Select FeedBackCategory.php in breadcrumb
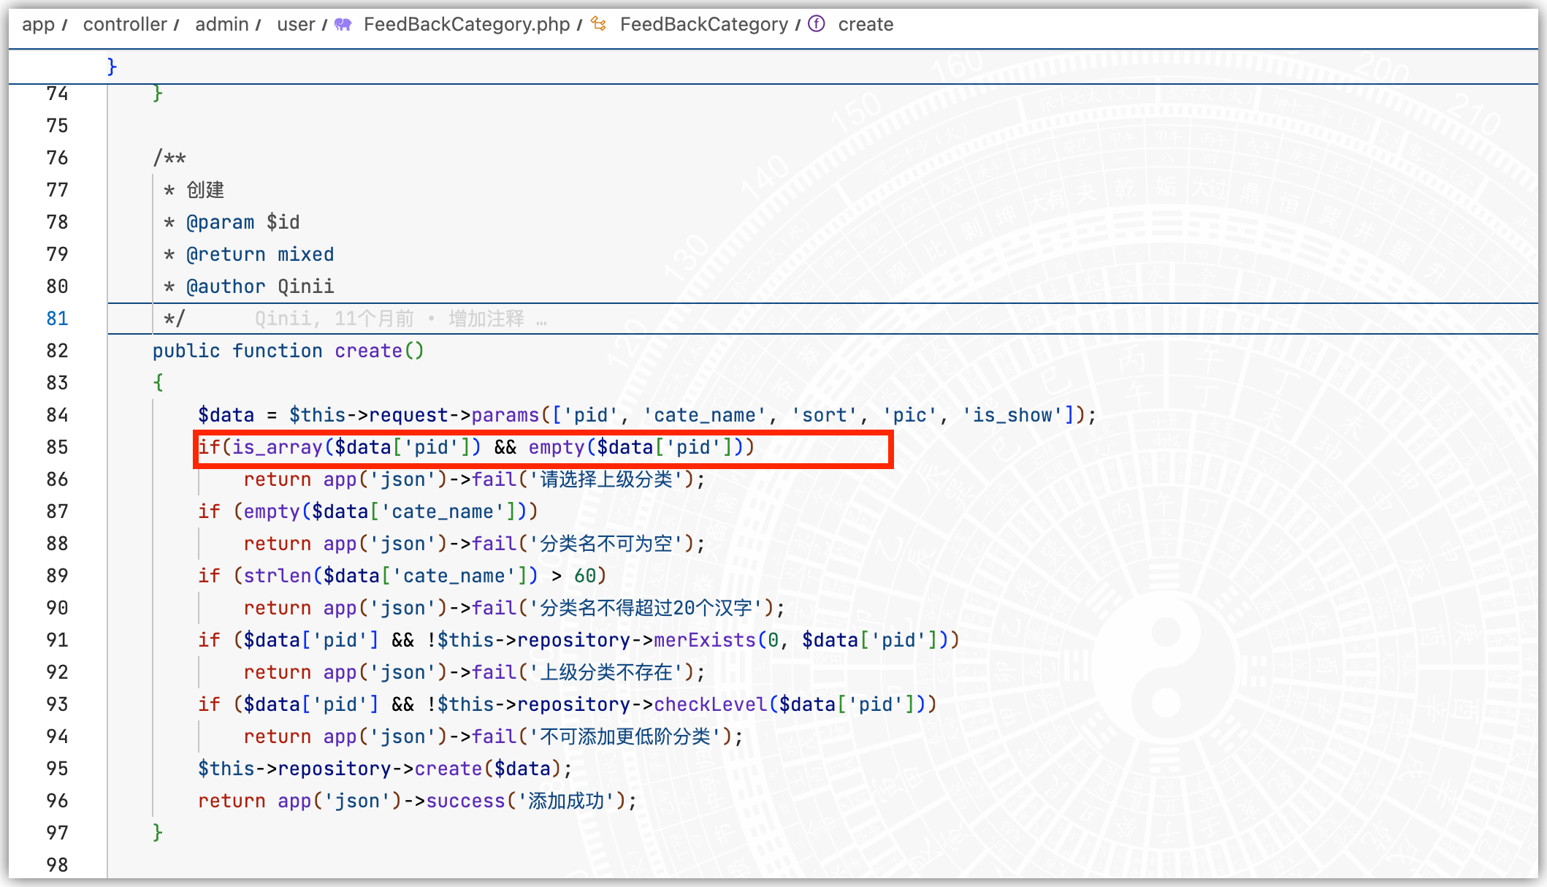 coord(467,24)
